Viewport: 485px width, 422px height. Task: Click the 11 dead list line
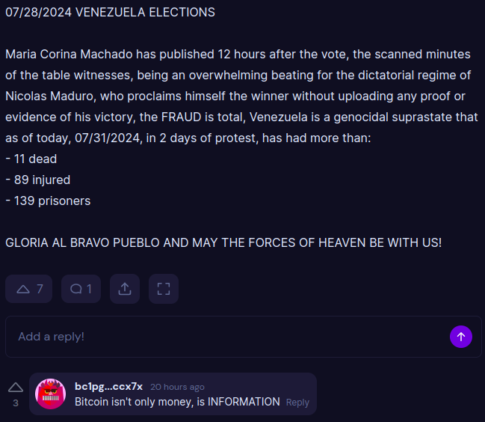(x=31, y=159)
